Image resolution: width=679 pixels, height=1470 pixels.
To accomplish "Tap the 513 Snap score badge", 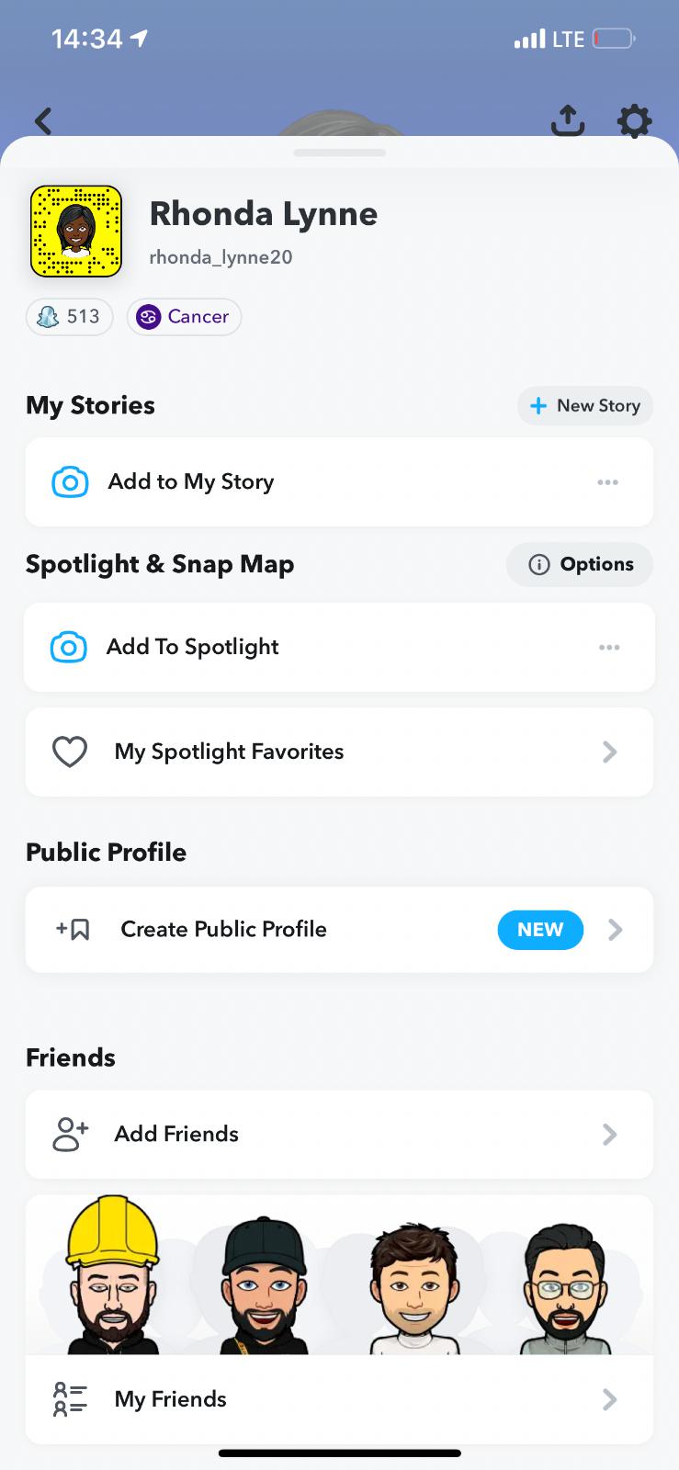I will click(x=70, y=317).
